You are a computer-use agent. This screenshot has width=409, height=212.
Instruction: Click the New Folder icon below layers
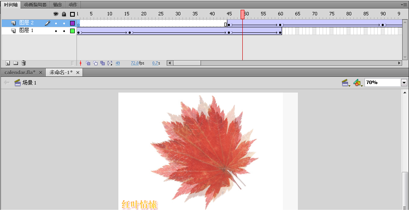(15, 63)
